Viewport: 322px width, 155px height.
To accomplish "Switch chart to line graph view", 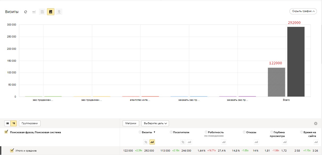I will pos(34,12).
